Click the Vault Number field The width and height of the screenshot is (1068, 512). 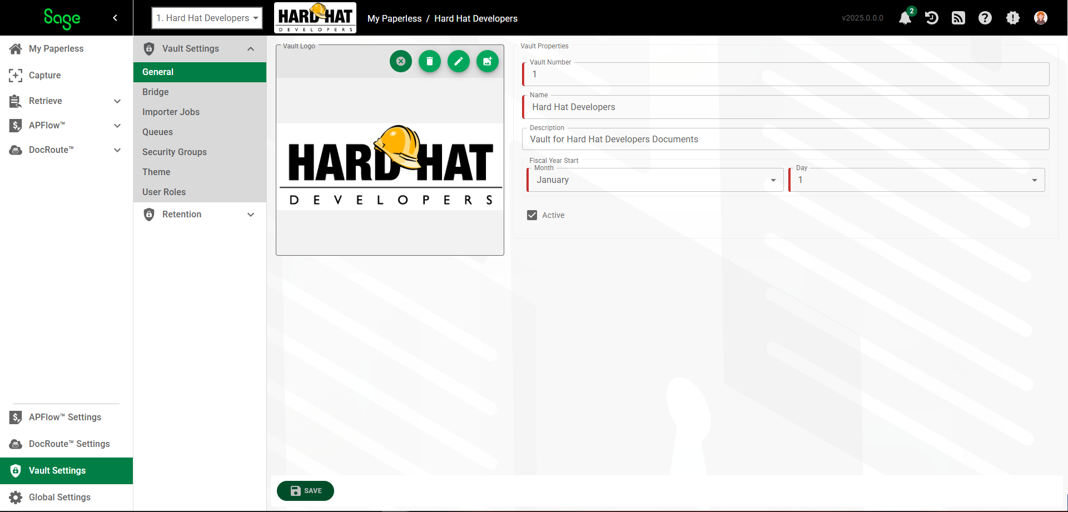[x=786, y=74]
